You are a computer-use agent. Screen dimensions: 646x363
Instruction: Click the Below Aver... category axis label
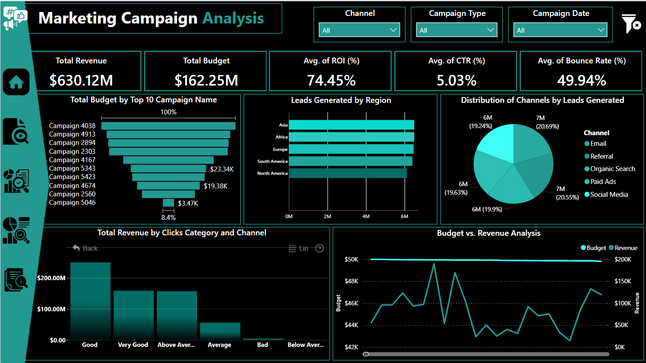(x=306, y=345)
